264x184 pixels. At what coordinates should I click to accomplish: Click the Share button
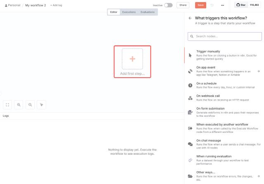[x=183, y=5]
